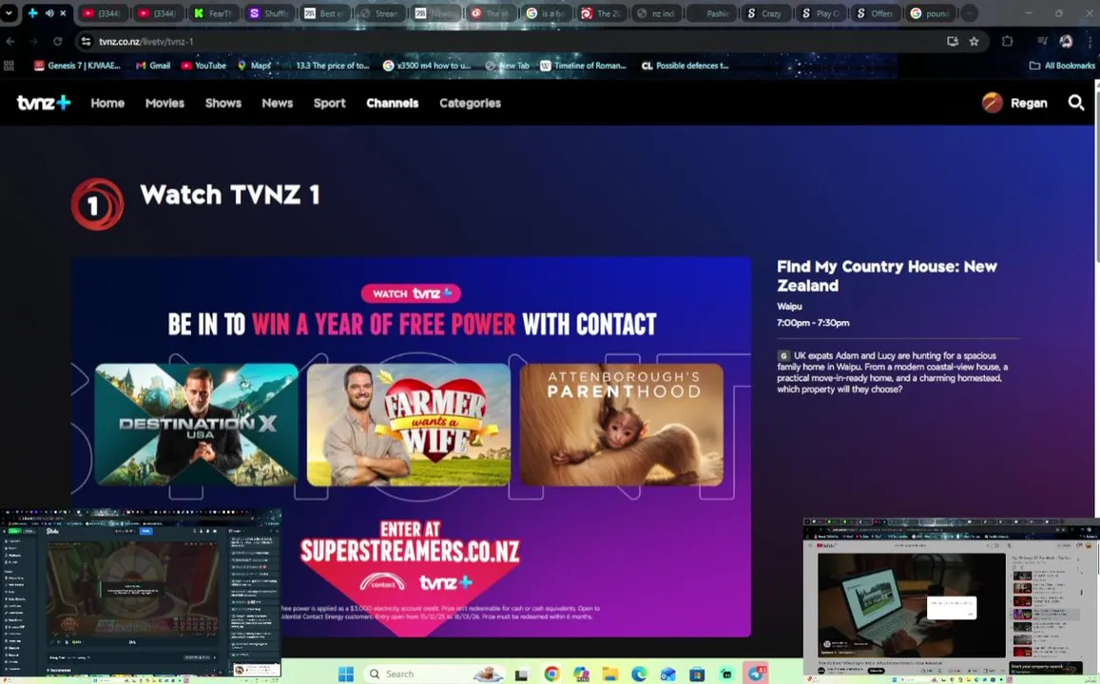Click the Windows taskbar Search box

pyautogui.click(x=434, y=674)
